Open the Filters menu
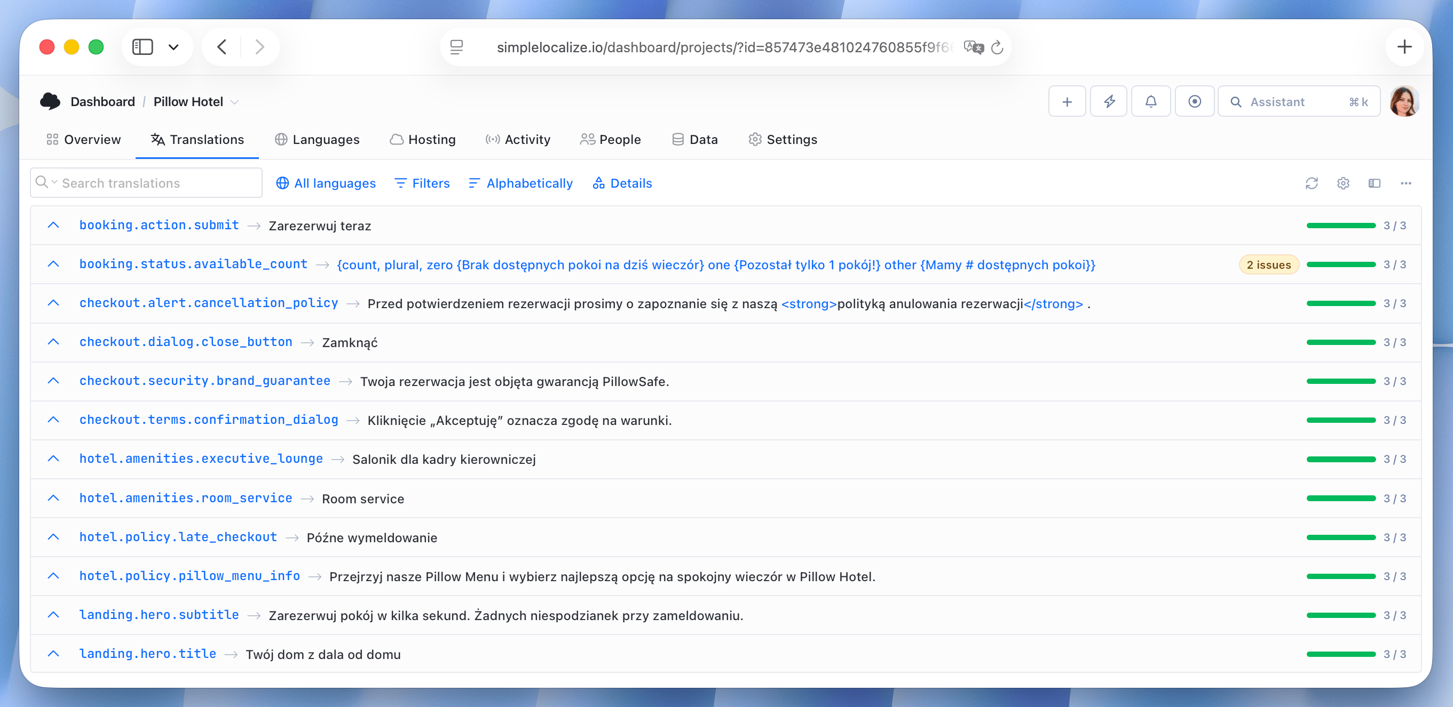Image resolution: width=1453 pixels, height=707 pixels. click(x=422, y=183)
